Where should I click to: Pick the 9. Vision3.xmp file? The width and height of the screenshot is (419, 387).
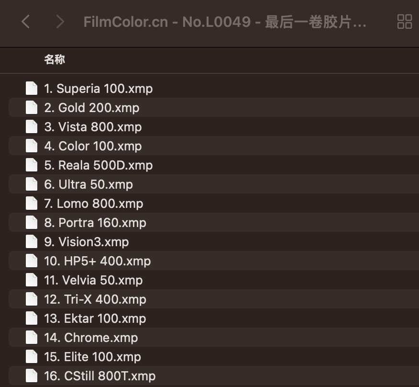click(x=87, y=242)
